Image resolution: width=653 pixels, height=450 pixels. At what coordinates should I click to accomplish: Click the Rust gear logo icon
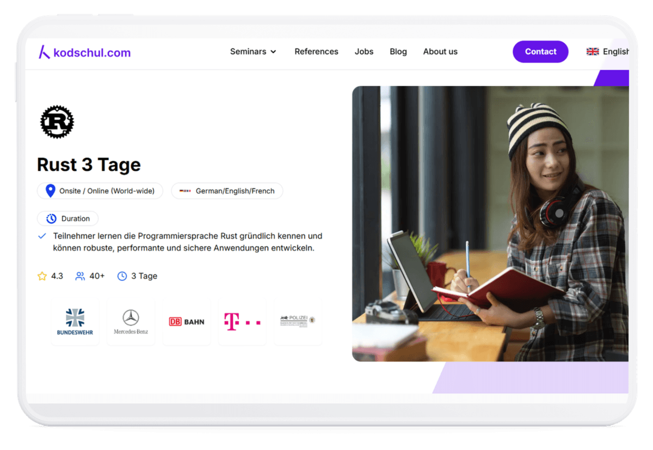(x=57, y=122)
